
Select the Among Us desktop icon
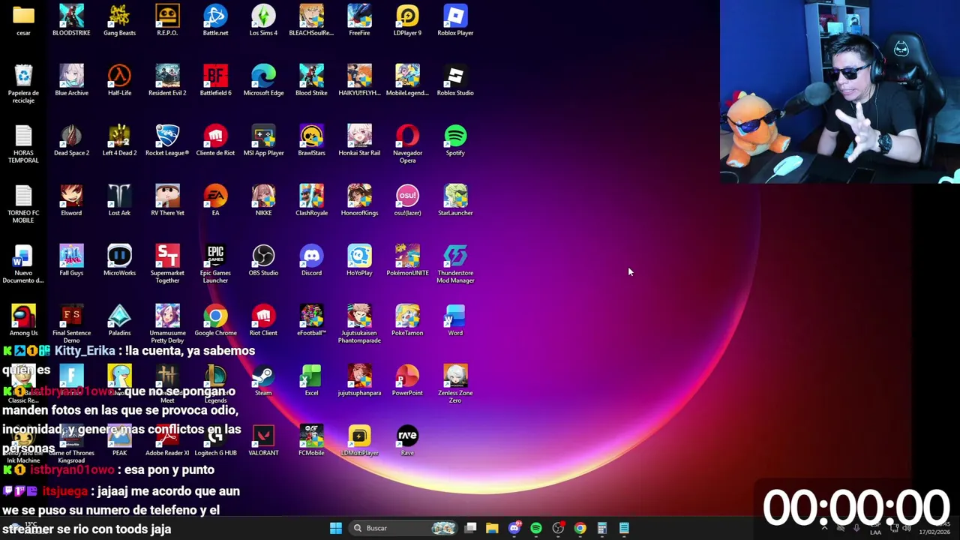tap(23, 320)
